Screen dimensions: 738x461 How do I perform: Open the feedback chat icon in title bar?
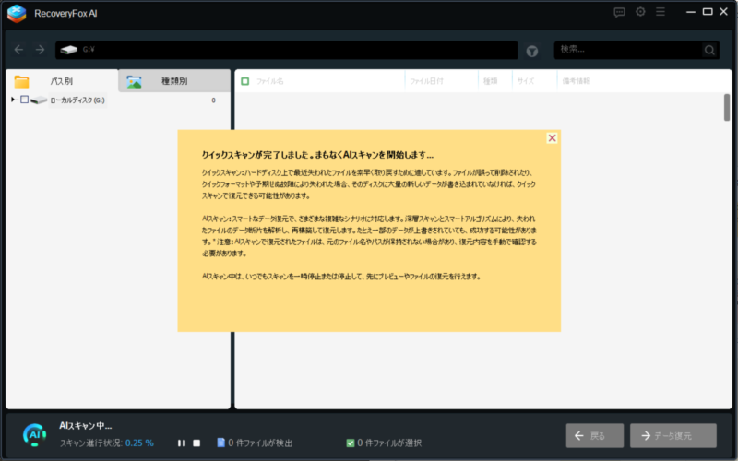pyautogui.click(x=619, y=13)
